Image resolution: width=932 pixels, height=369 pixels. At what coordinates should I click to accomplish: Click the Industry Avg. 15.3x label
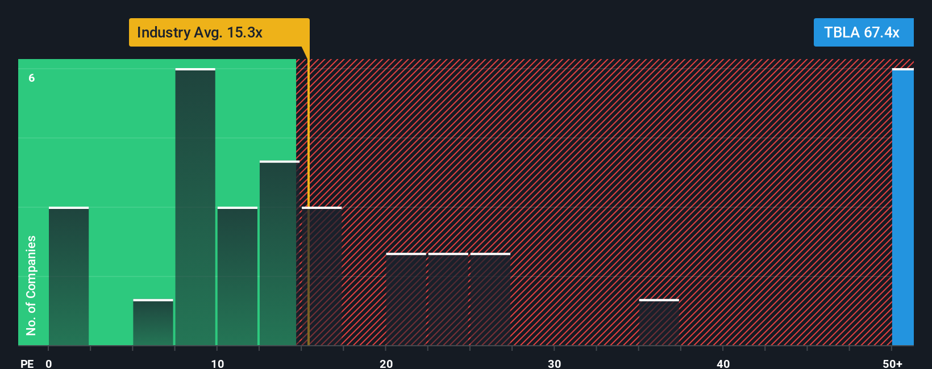click(219, 32)
